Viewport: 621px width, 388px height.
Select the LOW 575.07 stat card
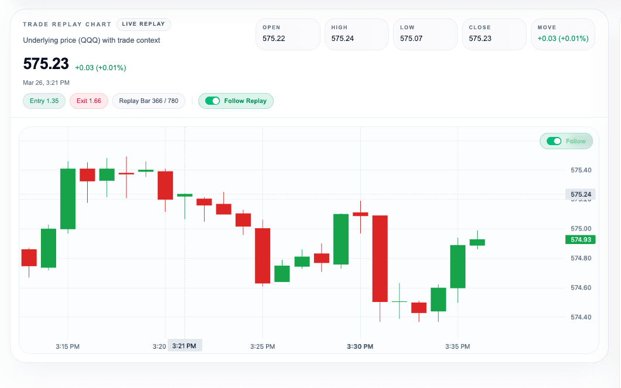(425, 34)
